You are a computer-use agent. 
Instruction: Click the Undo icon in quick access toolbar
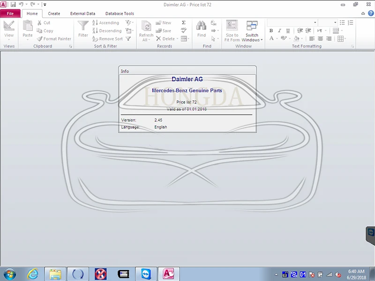coord(21,4)
